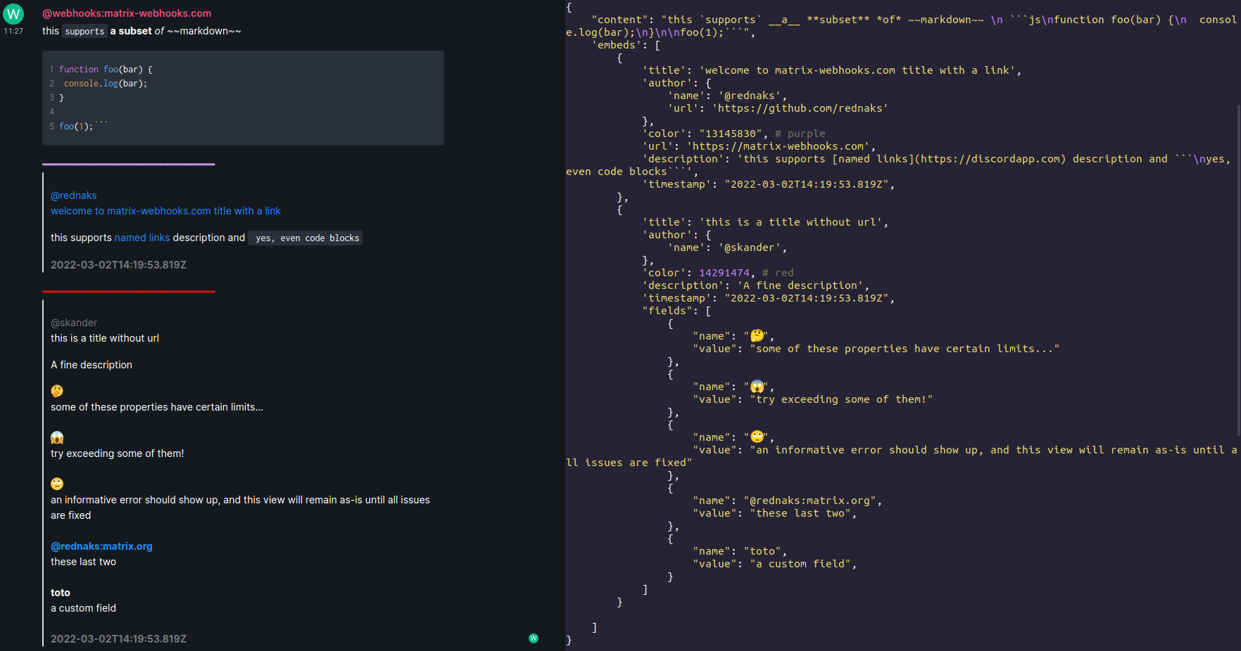Click inline code 'yes, even code blocks'

305,238
